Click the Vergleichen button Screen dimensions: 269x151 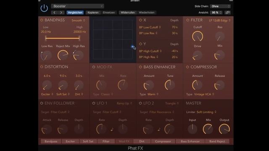(x=75, y=13)
